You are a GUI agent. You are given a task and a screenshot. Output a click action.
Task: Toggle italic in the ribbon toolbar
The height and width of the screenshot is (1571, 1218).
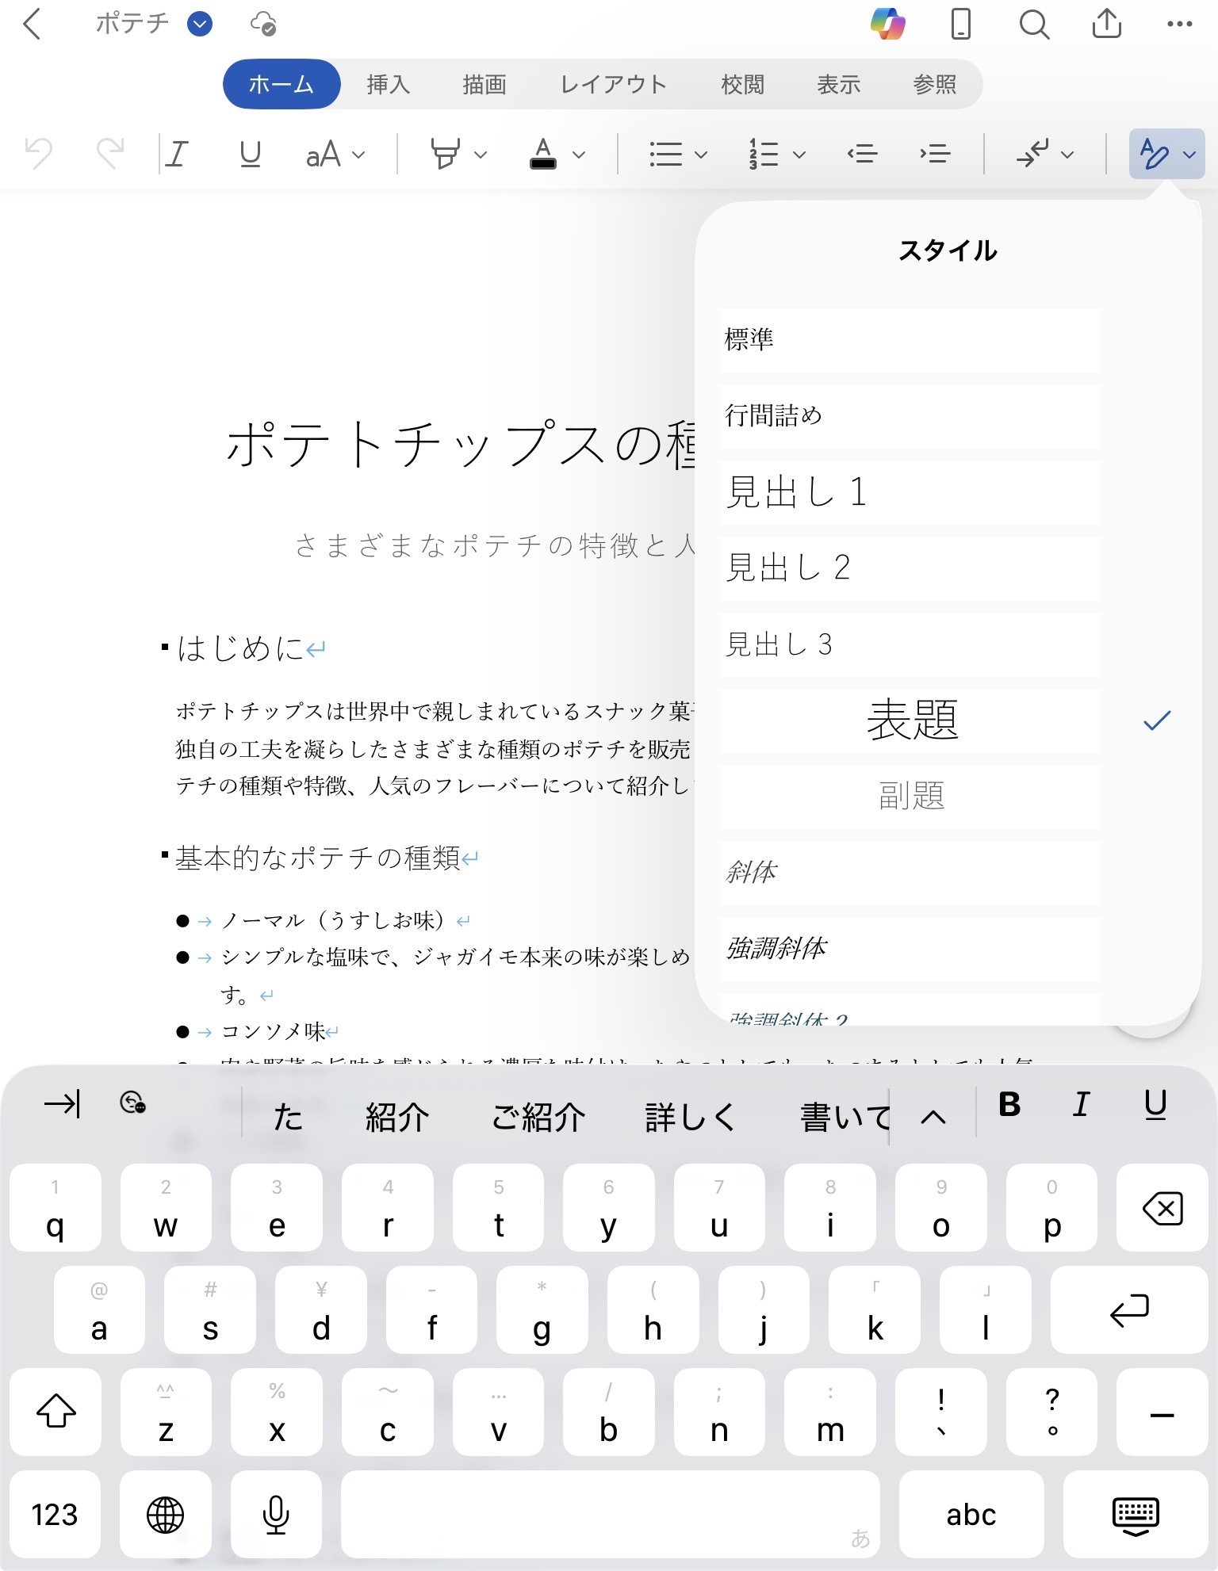177,154
